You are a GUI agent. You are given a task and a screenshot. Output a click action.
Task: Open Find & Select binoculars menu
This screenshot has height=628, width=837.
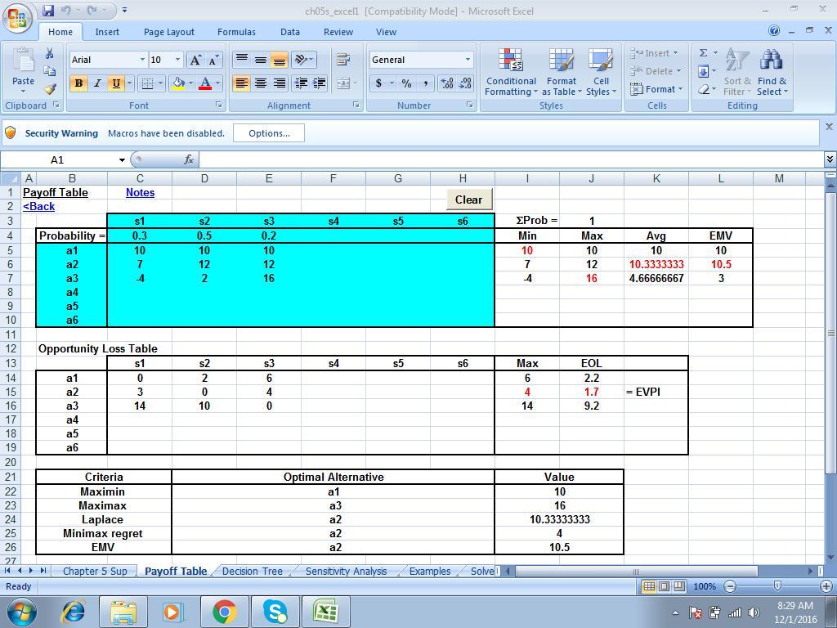pos(772,72)
